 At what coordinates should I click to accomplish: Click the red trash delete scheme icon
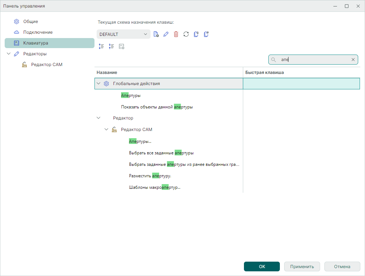(x=176, y=34)
